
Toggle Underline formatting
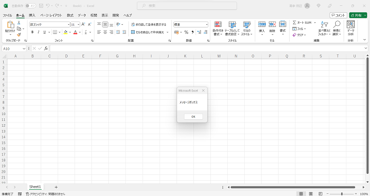pyautogui.click(x=44, y=32)
